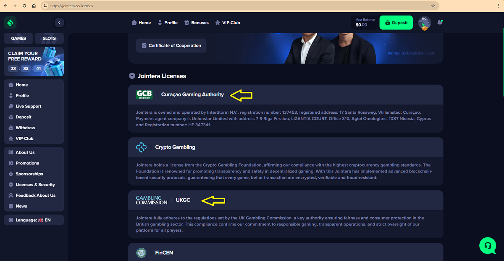This screenshot has height=261, width=504.
Task: Open the Certificate of Cooperation
Action: (x=171, y=45)
